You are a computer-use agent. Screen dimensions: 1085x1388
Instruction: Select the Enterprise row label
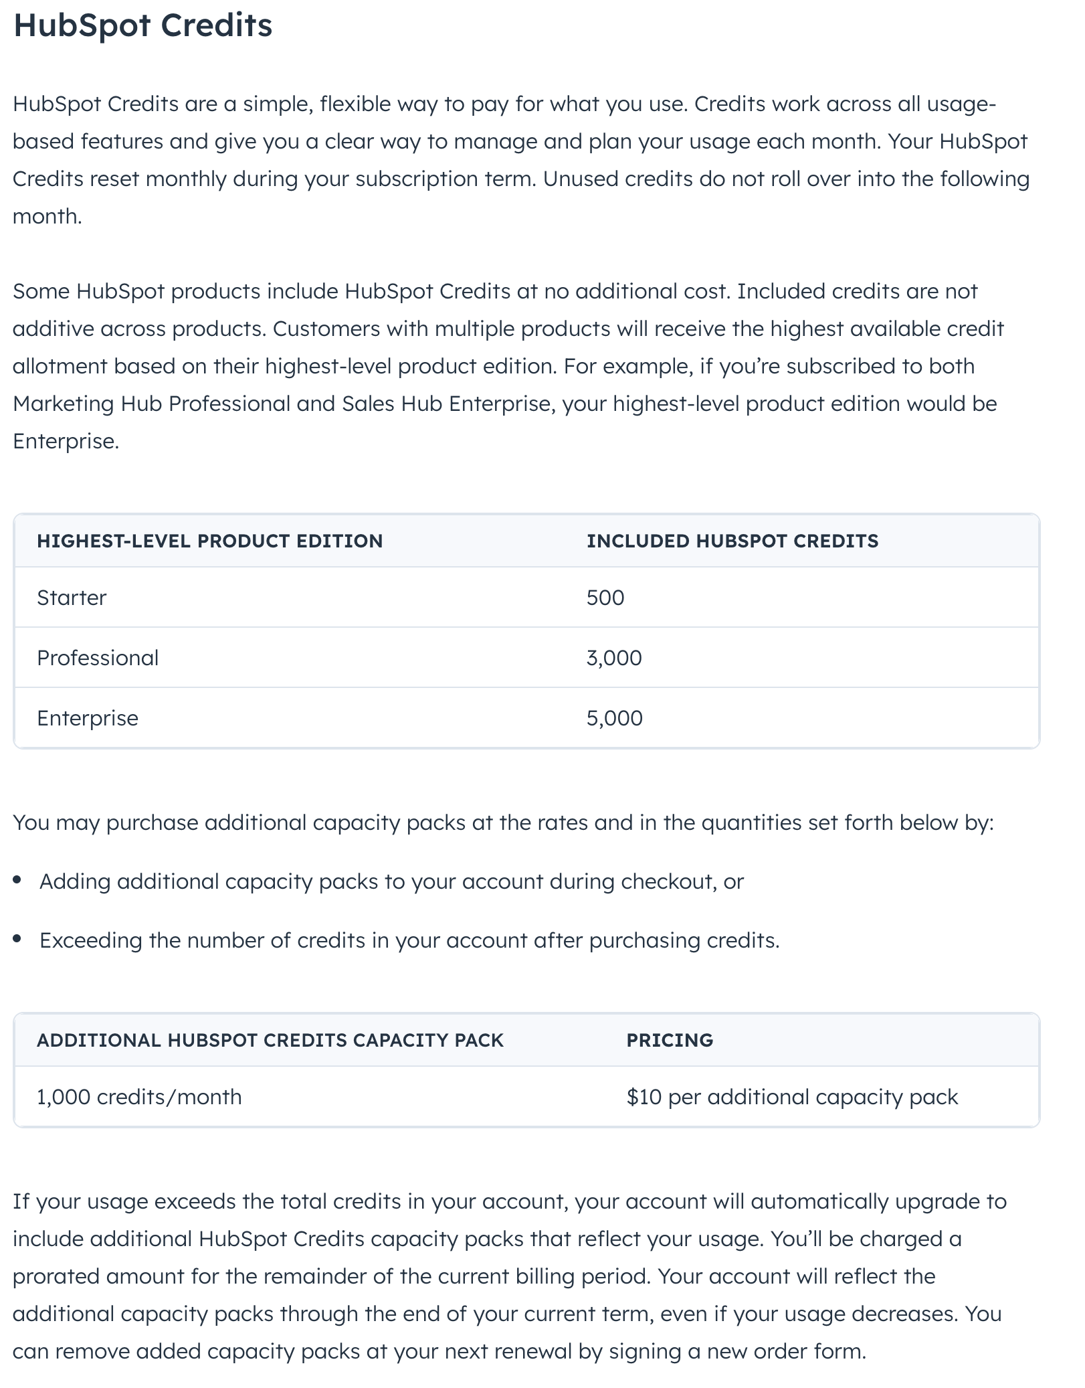click(x=88, y=718)
